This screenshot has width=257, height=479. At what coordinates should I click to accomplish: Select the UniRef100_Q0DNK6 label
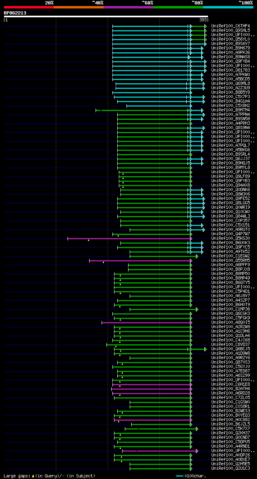(230, 190)
